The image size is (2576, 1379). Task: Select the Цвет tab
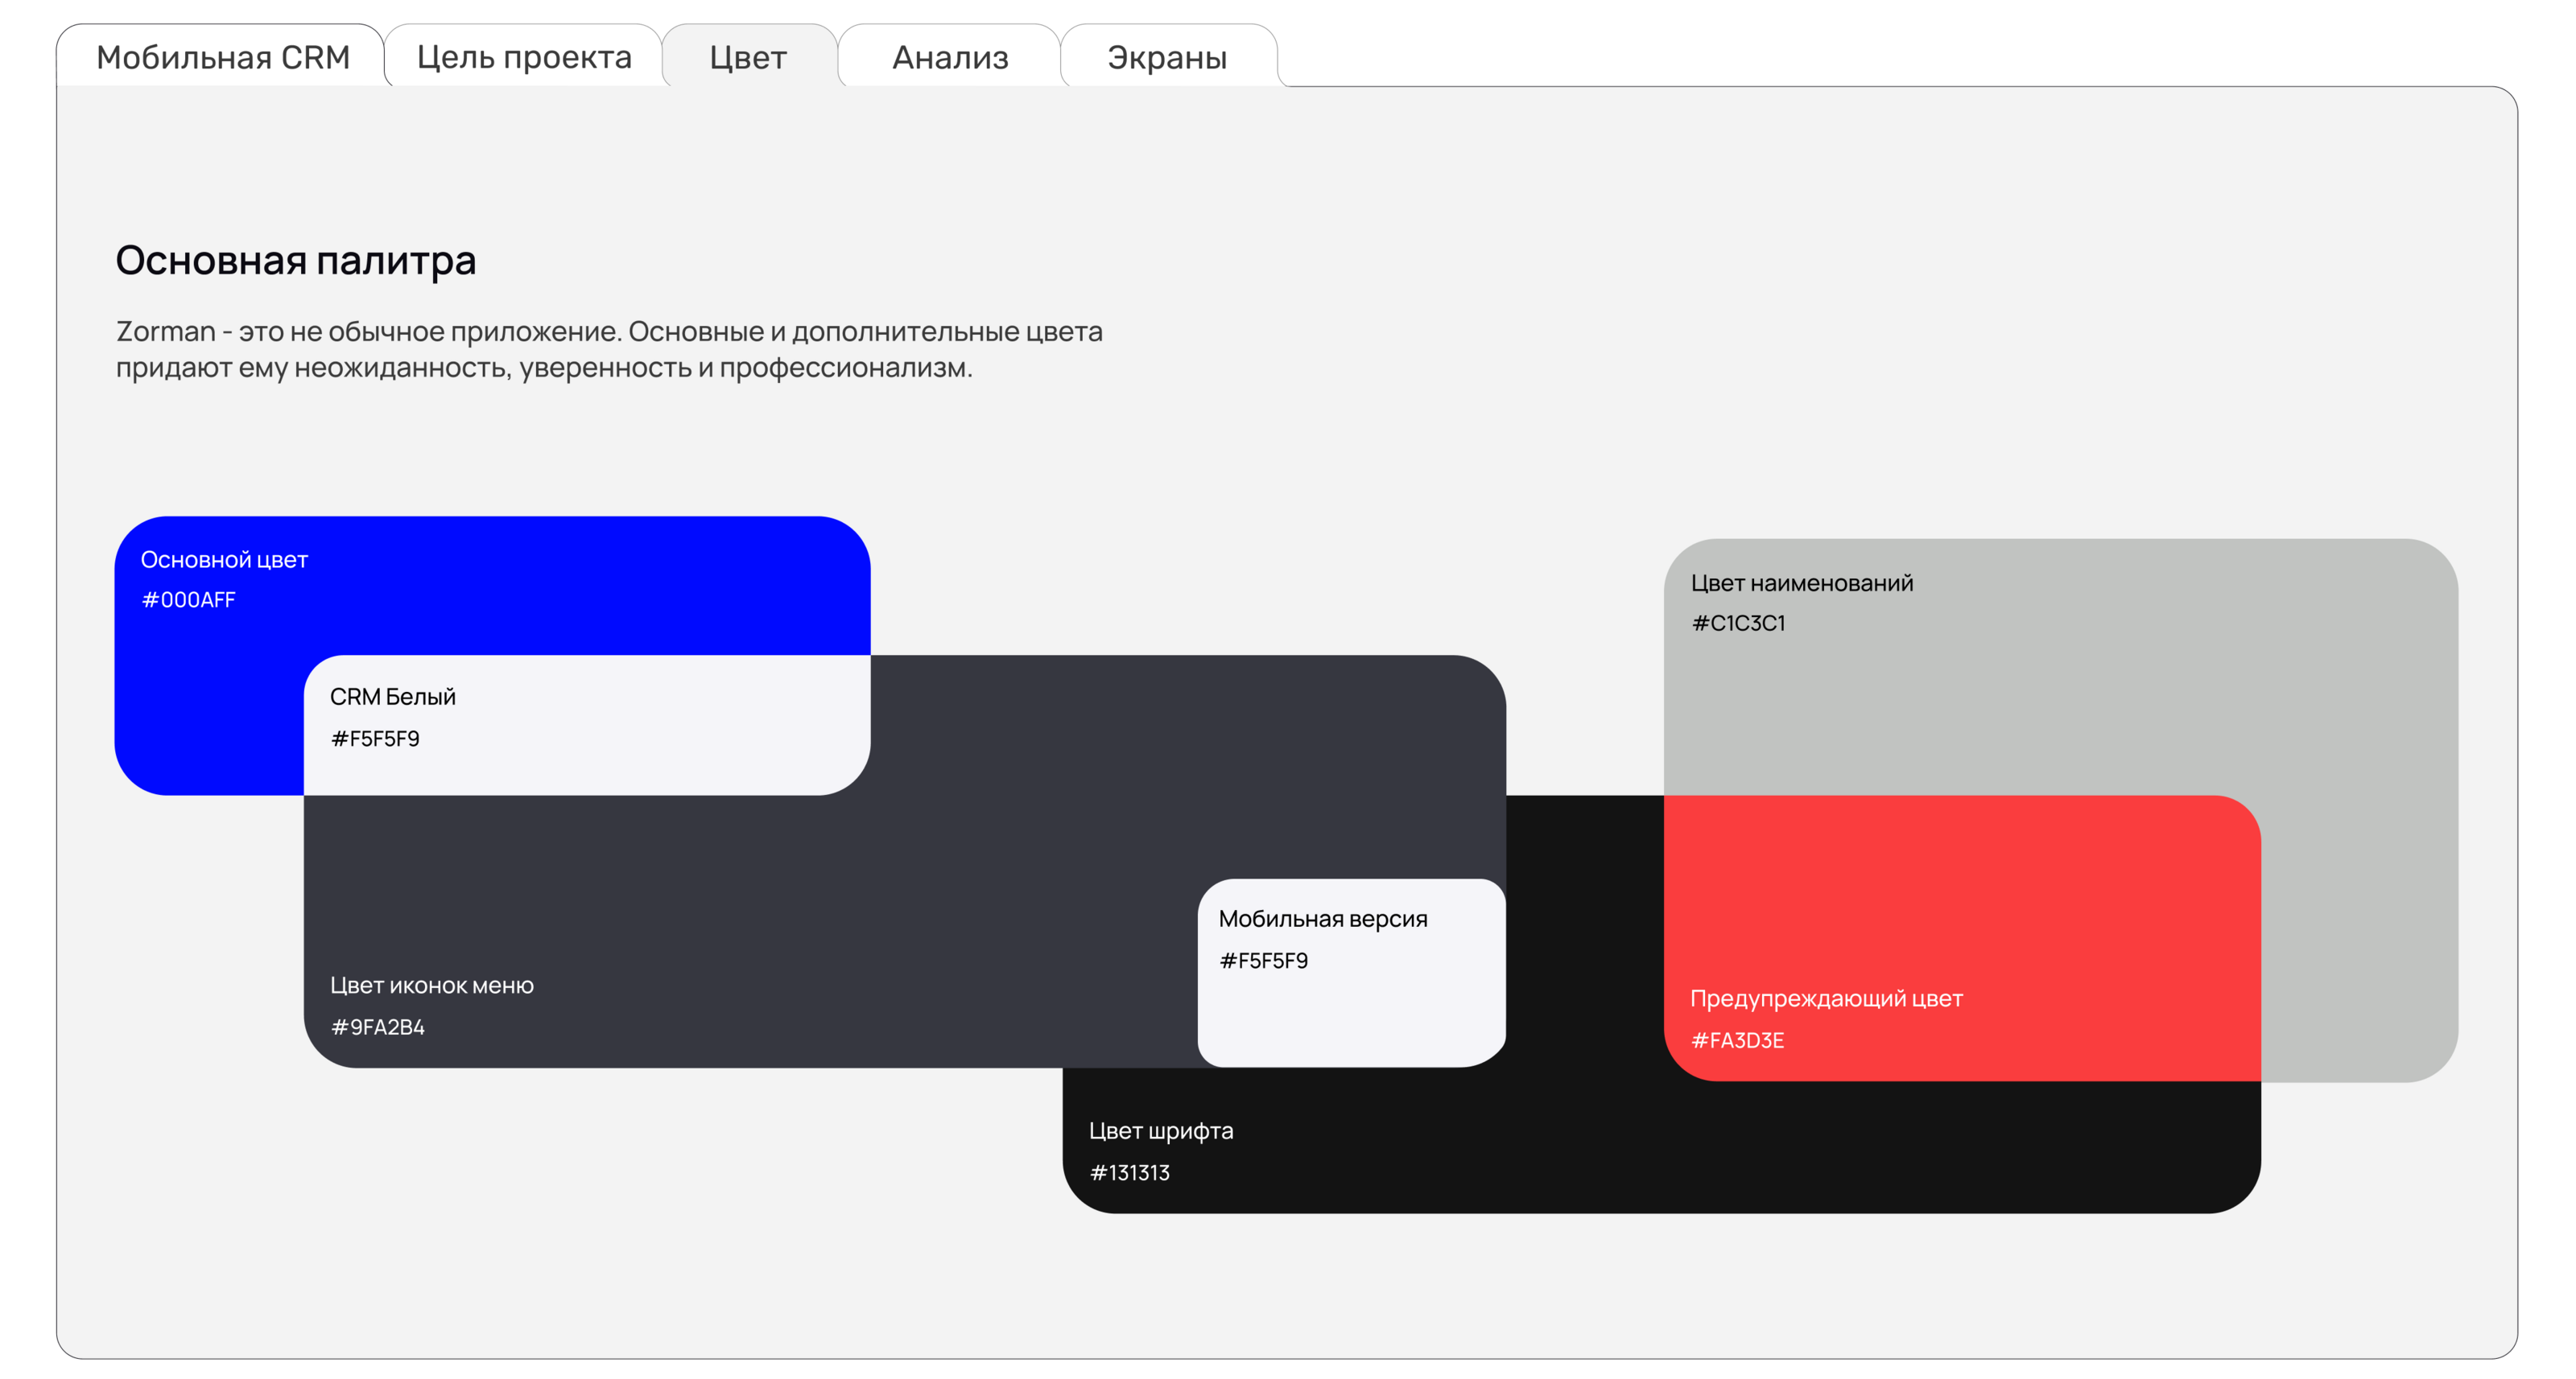(x=747, y=57)
